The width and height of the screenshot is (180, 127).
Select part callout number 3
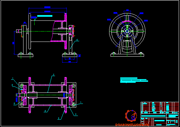(59, 118)
